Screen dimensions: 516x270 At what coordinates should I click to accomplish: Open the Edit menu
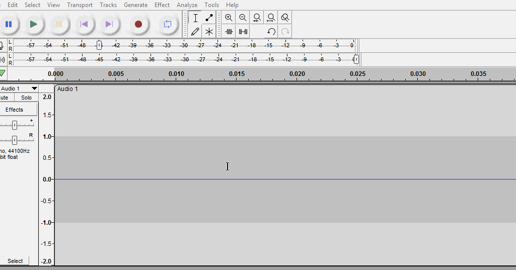click(x=13, y=5)
